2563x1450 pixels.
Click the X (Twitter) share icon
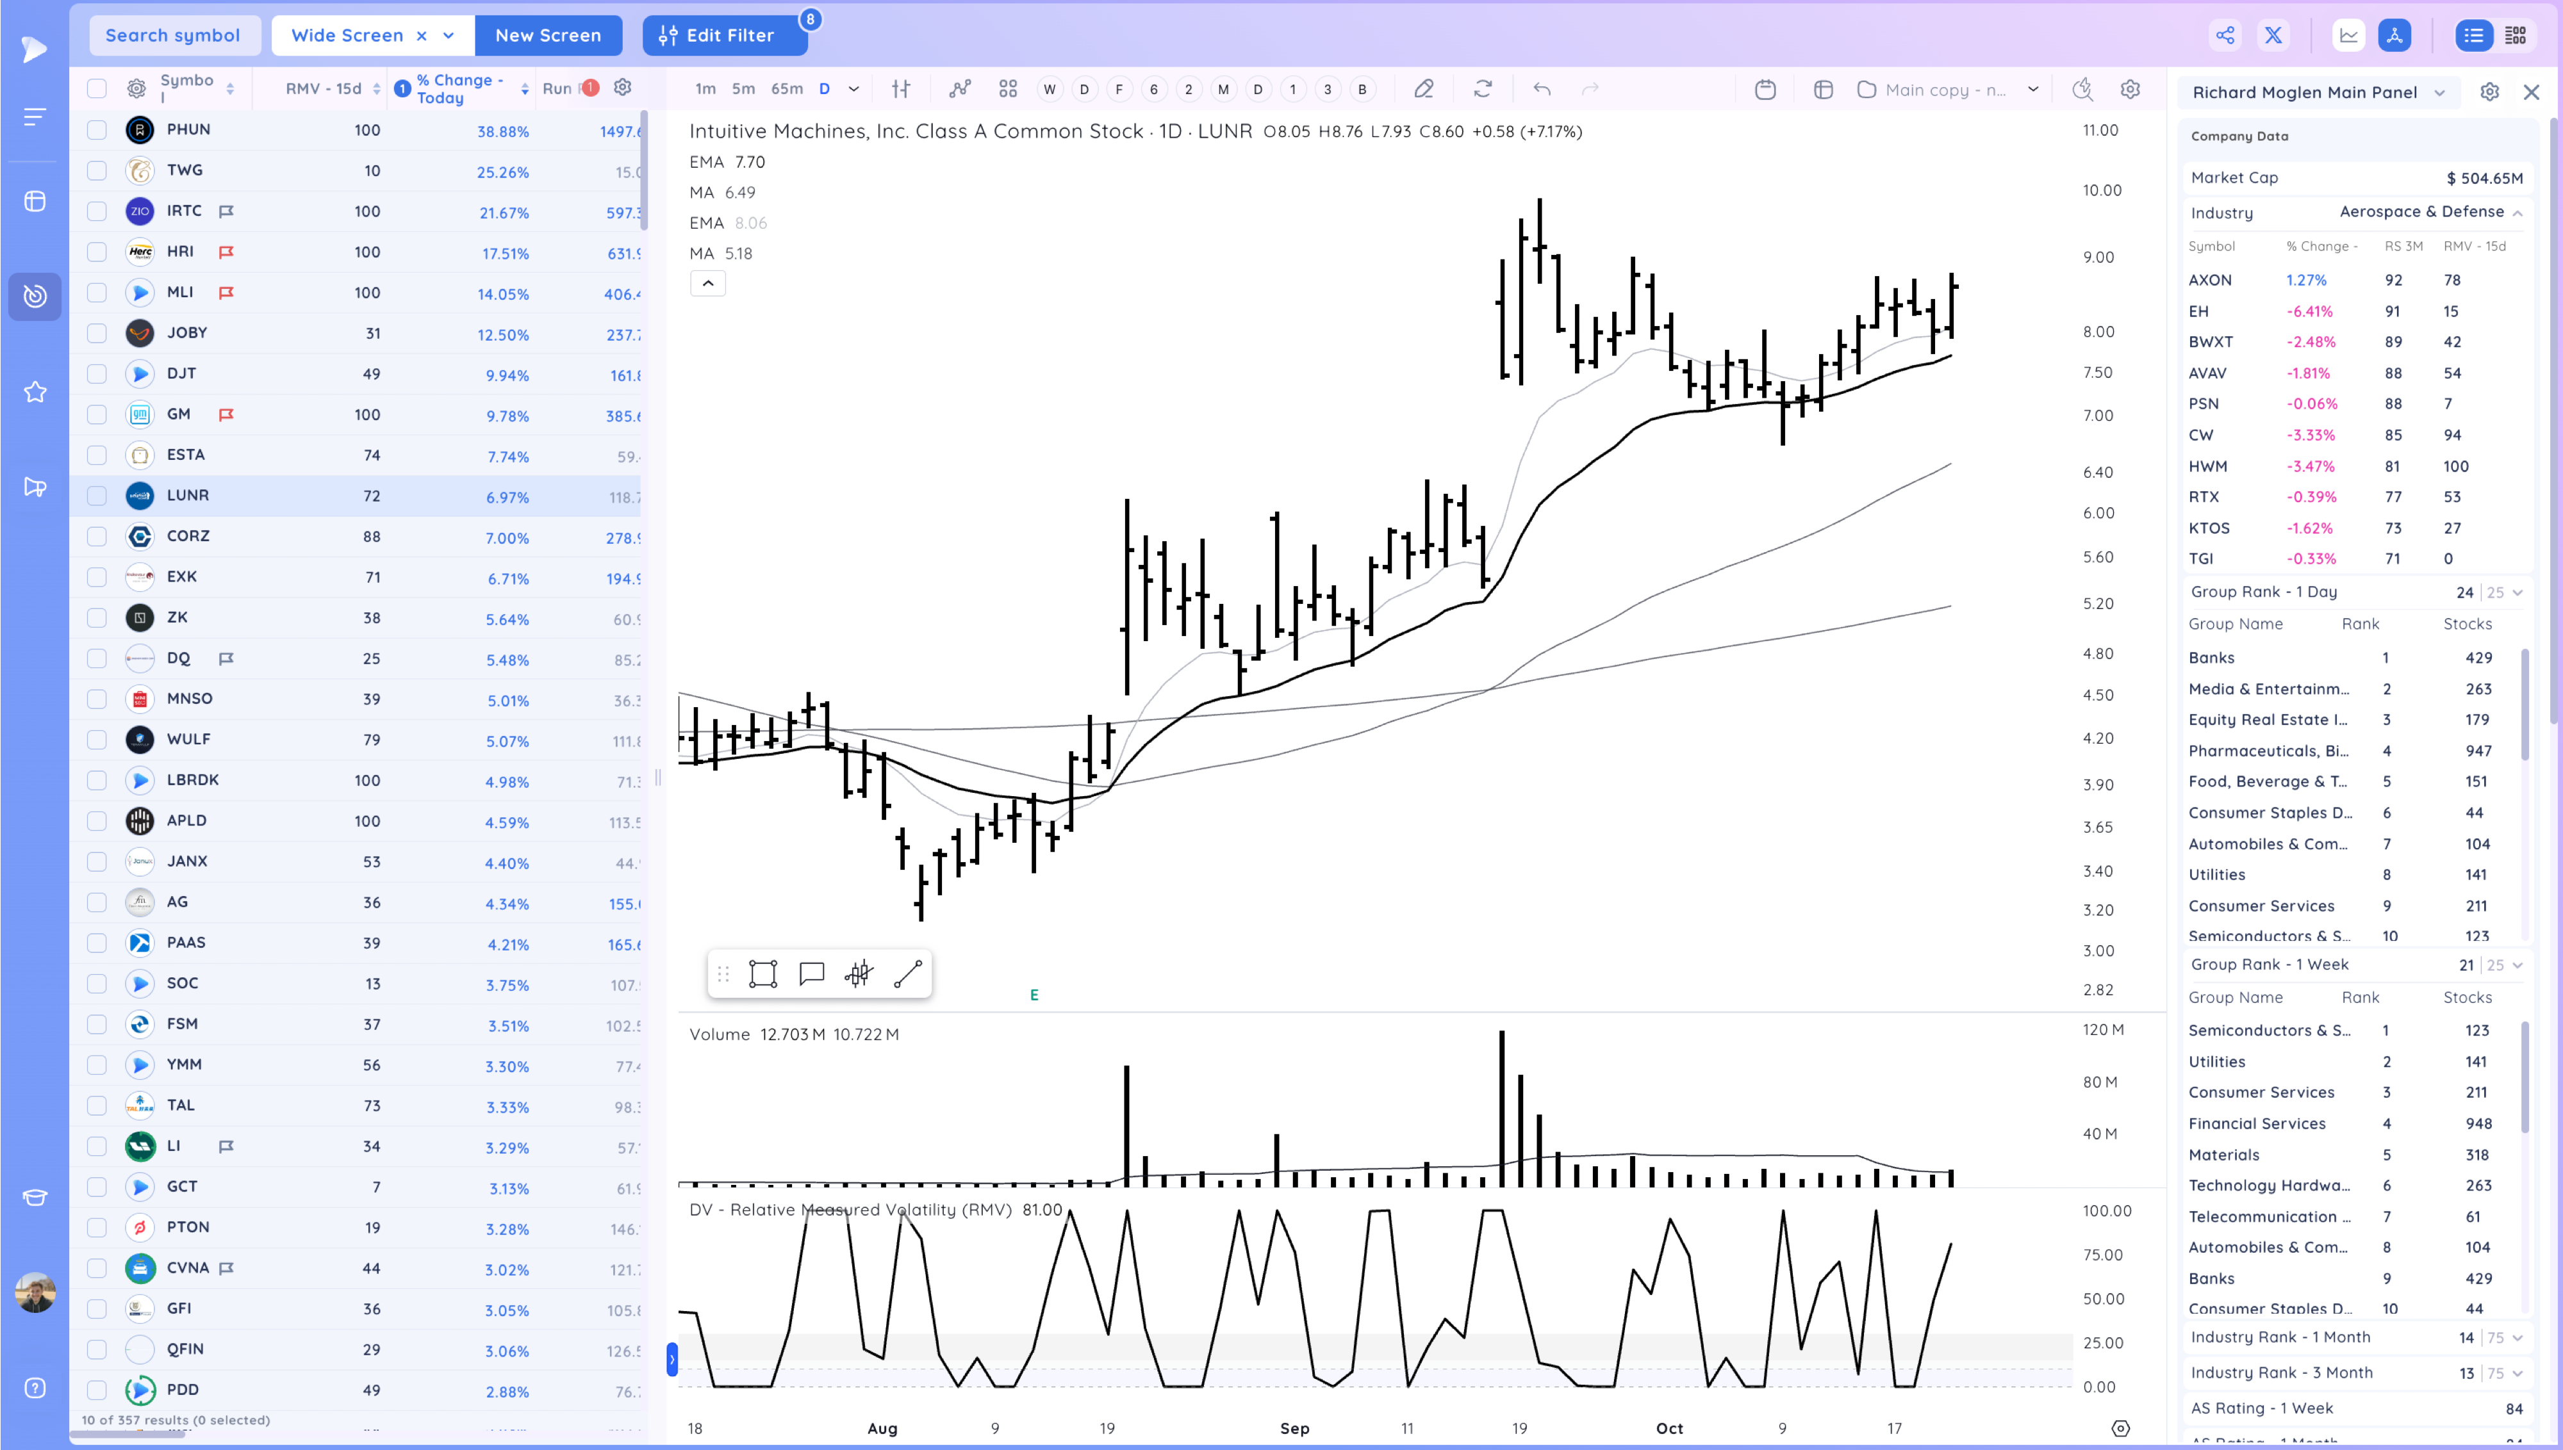2273,36
